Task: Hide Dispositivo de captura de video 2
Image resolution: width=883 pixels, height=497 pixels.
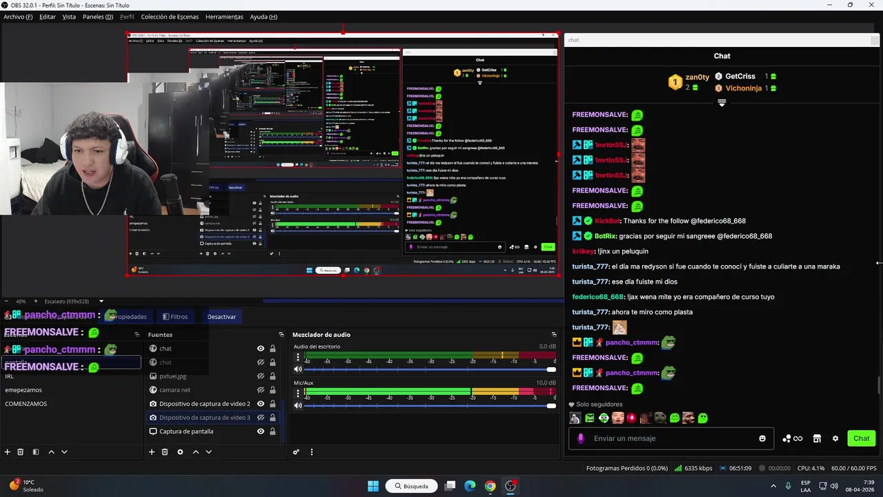Action: (261, 404)
